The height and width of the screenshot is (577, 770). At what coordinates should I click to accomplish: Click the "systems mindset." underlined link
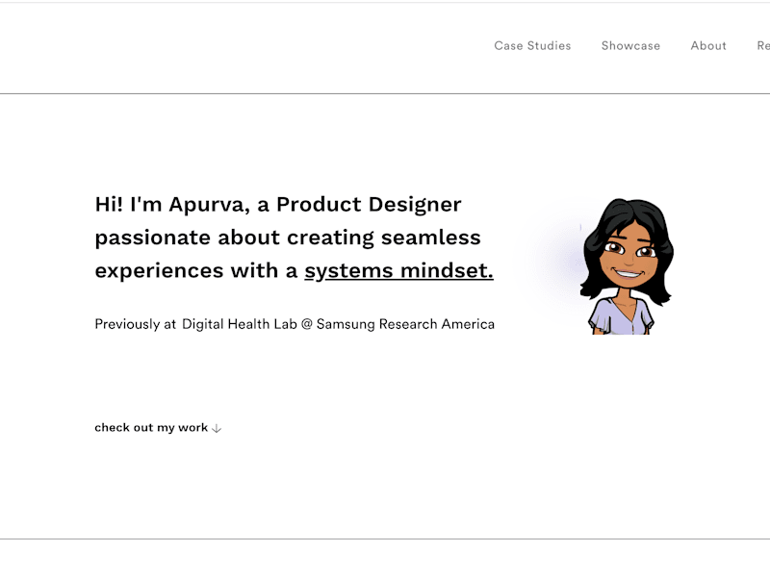[x=398, y=271]
